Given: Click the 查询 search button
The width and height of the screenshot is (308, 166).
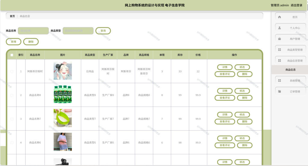Looking at the screenshot, I should [103, 31].
